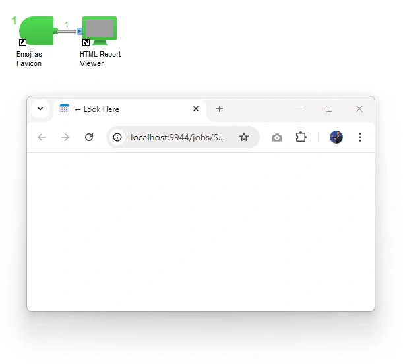Open the Chrome profile avatar

tap(336, 137)
